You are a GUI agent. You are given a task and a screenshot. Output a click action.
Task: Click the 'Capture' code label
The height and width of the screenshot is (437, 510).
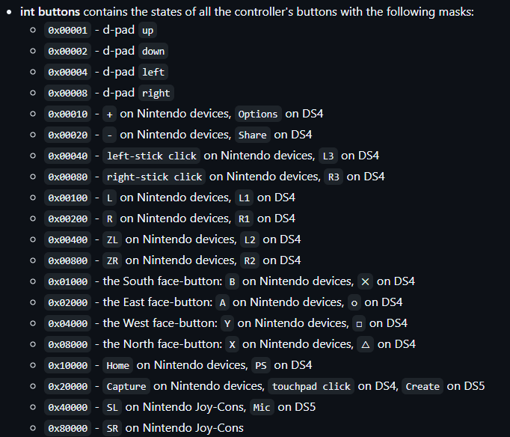[x=126, y=386]
